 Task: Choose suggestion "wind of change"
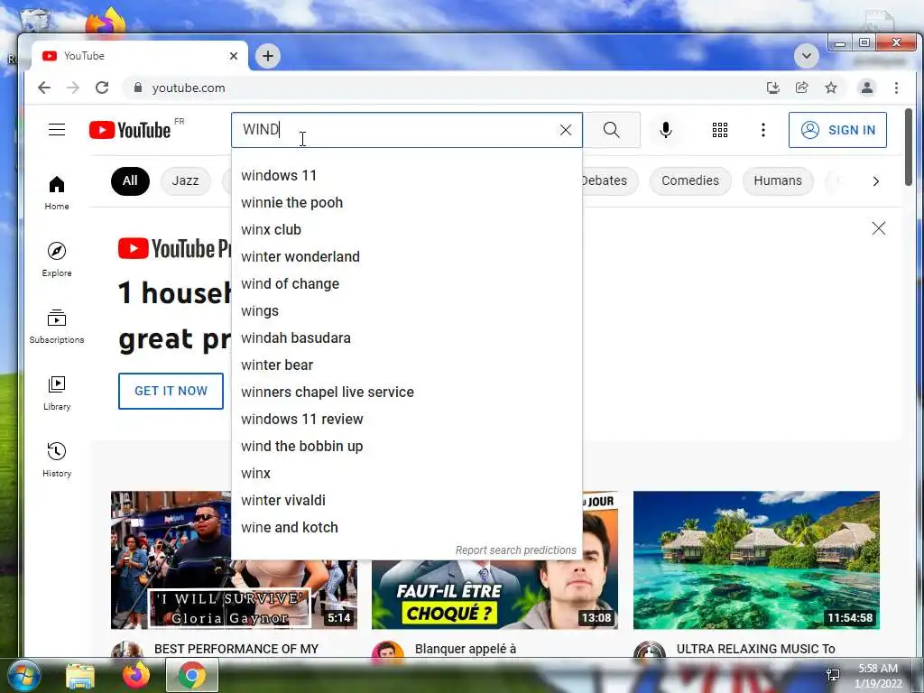click(407, 284)
